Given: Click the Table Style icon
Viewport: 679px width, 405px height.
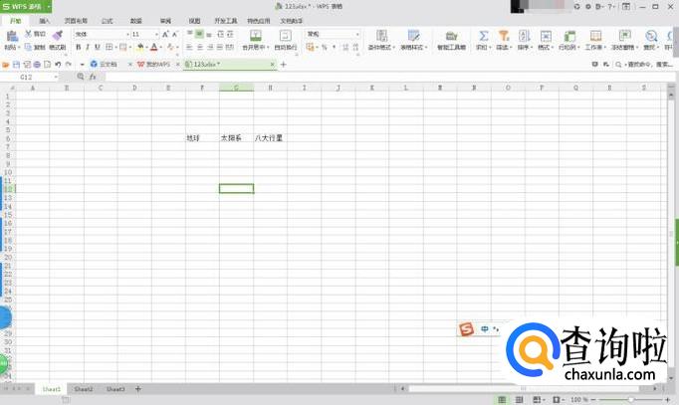Looking at the screenshot, I should [x=413, y=36].
